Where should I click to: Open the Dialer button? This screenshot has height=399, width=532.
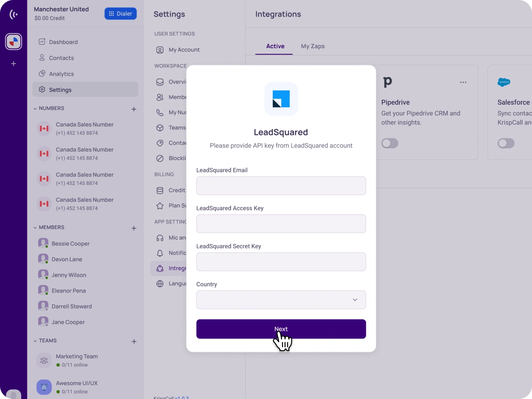(121, 14)
